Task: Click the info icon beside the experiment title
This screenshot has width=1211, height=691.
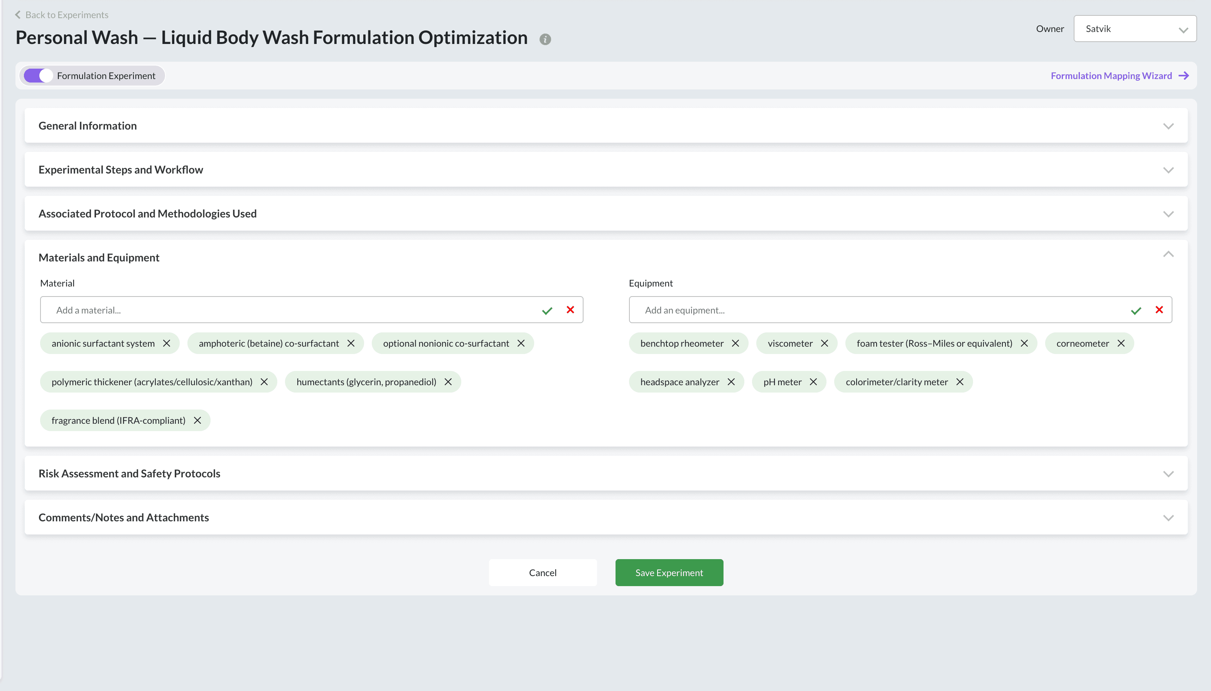Action: click(545, 39)
